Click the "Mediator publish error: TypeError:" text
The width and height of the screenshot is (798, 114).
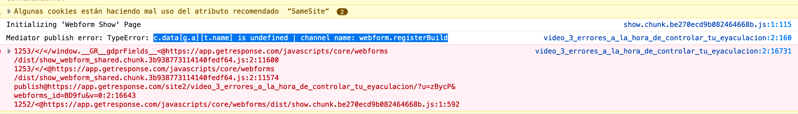78,38
